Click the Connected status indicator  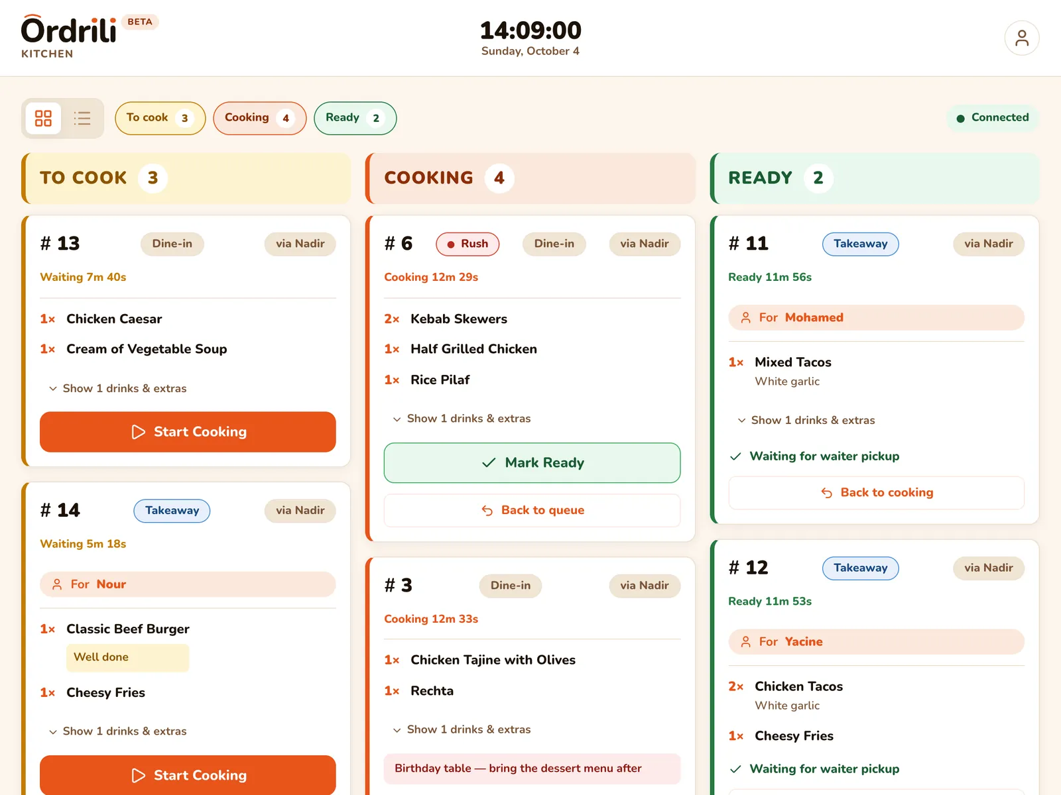(x=992, y=118)
